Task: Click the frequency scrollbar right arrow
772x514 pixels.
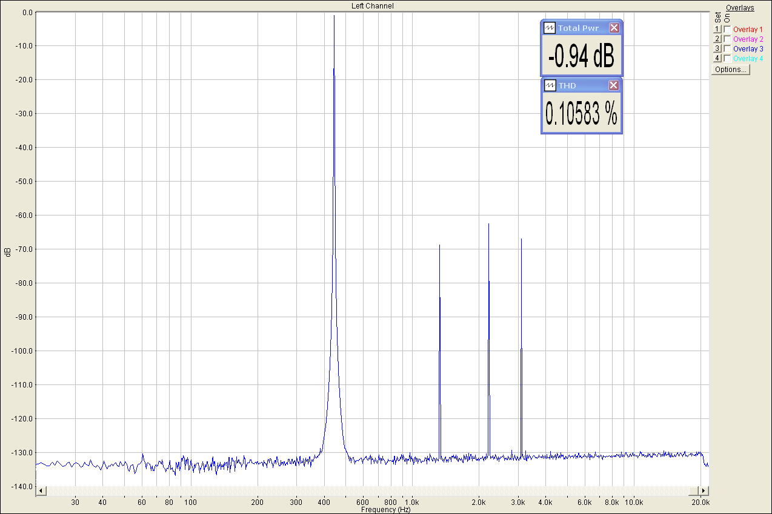Action: (703, 490)
